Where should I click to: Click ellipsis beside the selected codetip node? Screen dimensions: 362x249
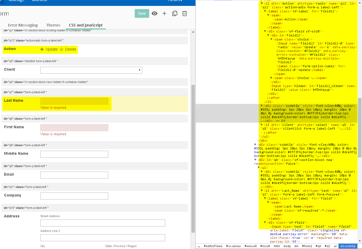click(198, 106)
